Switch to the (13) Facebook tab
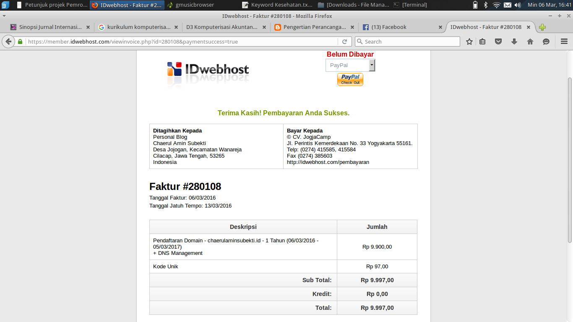 point(403,27)
